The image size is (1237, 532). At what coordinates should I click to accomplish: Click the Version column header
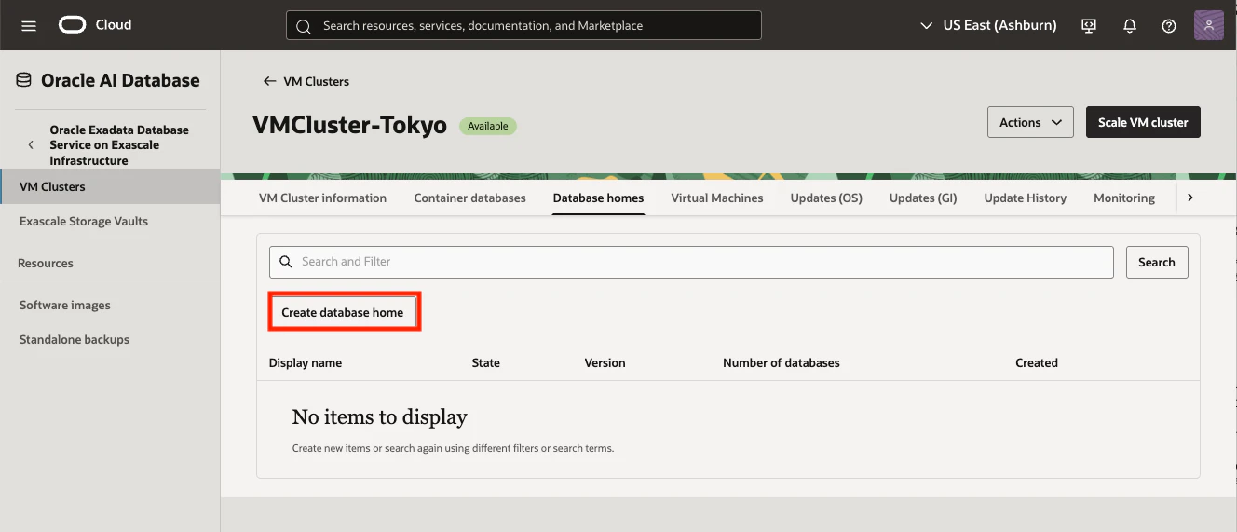pos(605,362)
